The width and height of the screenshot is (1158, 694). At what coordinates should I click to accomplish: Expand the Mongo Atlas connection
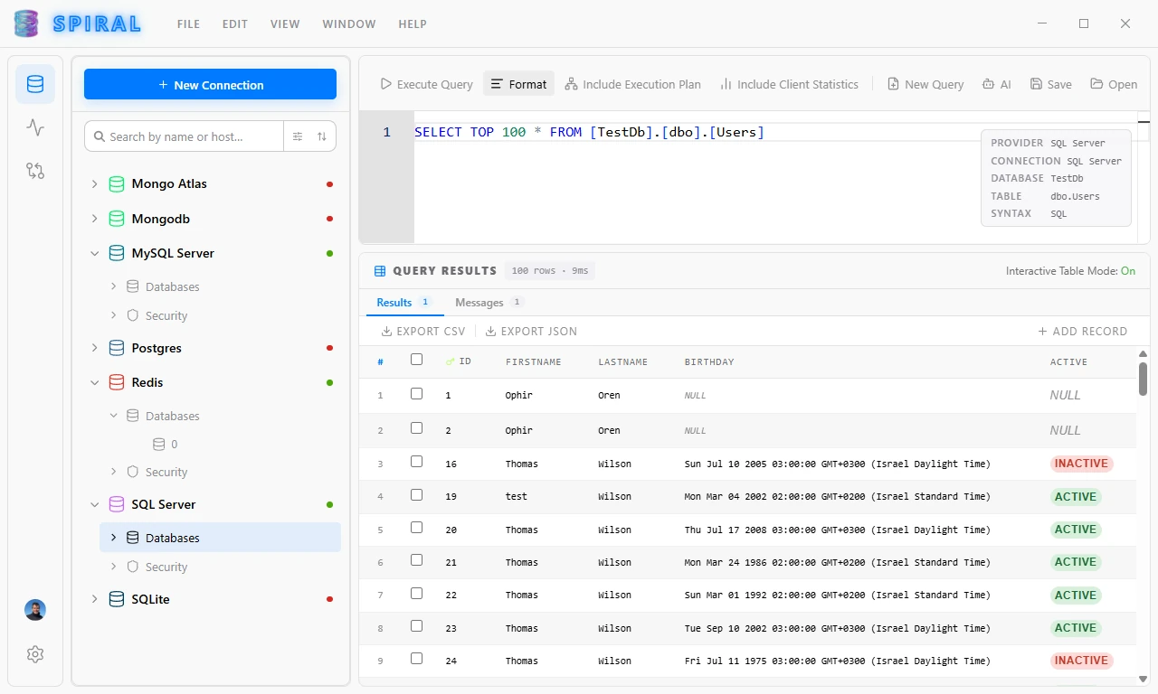click(94, 183)
